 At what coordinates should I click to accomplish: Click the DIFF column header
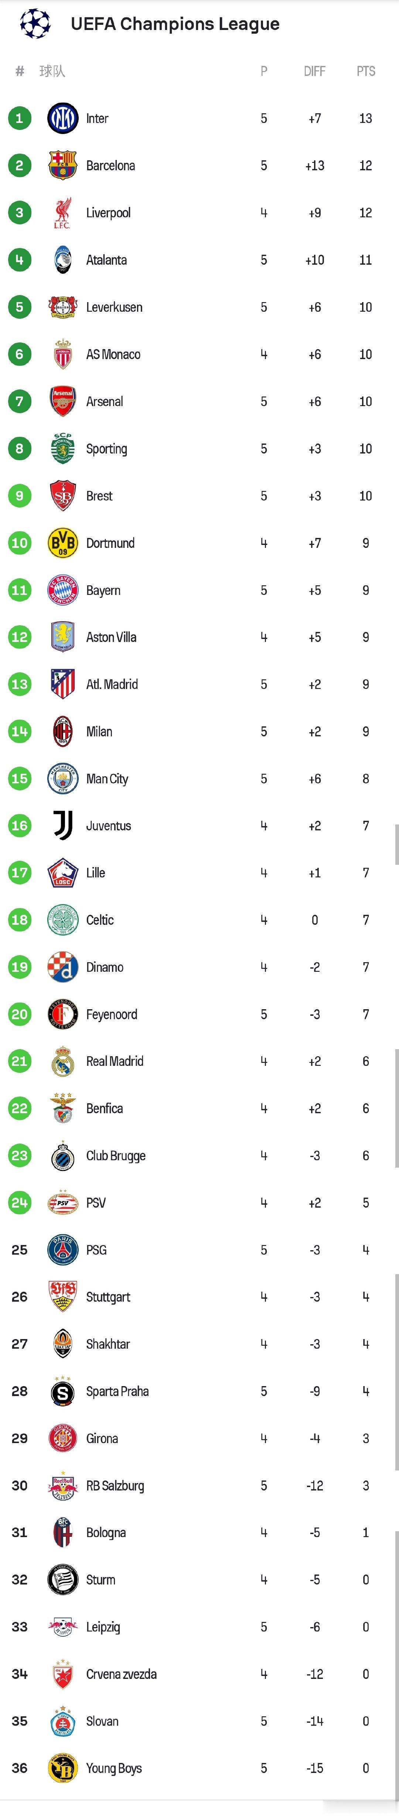point(314,71)
